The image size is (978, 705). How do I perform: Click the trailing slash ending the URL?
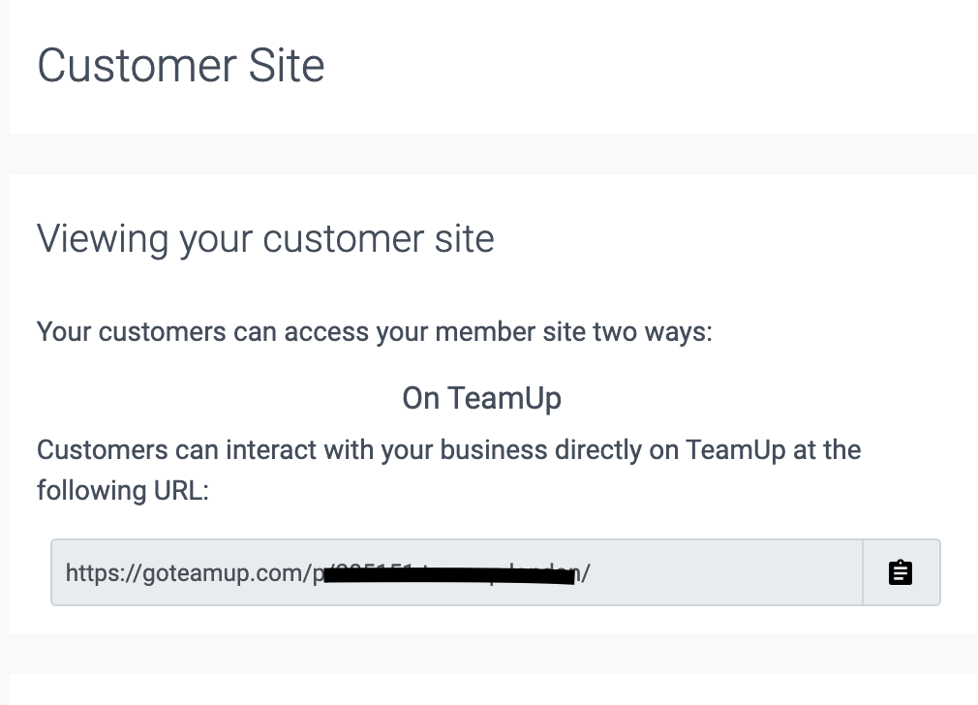(586, 573)
